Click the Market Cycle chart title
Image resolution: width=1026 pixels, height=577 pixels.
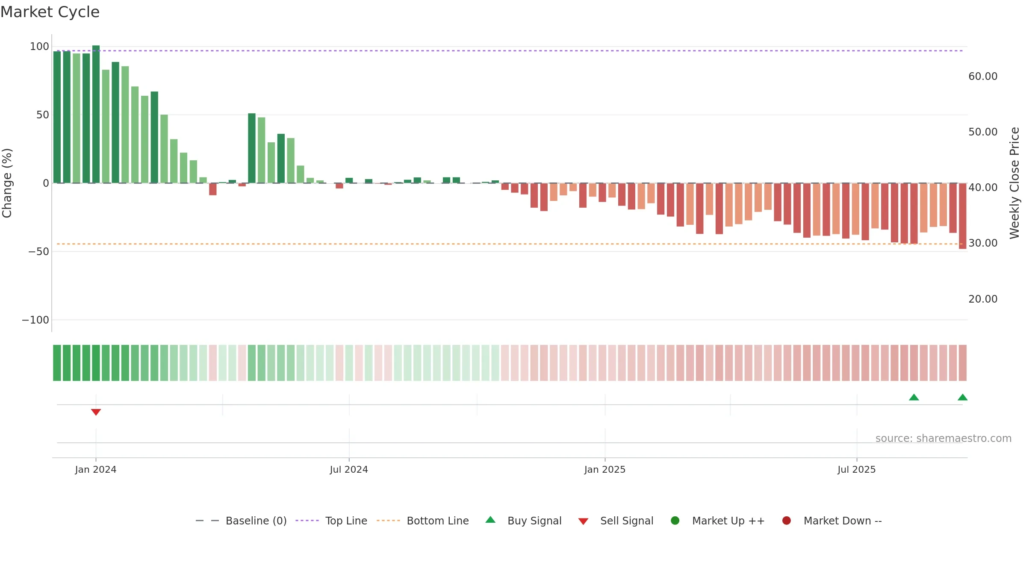pos(50,12)
